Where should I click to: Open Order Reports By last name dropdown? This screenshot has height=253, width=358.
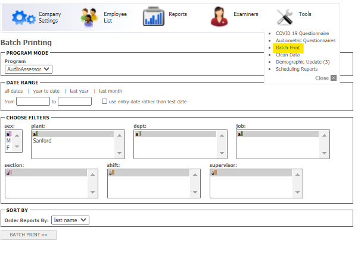click(70, 220)
